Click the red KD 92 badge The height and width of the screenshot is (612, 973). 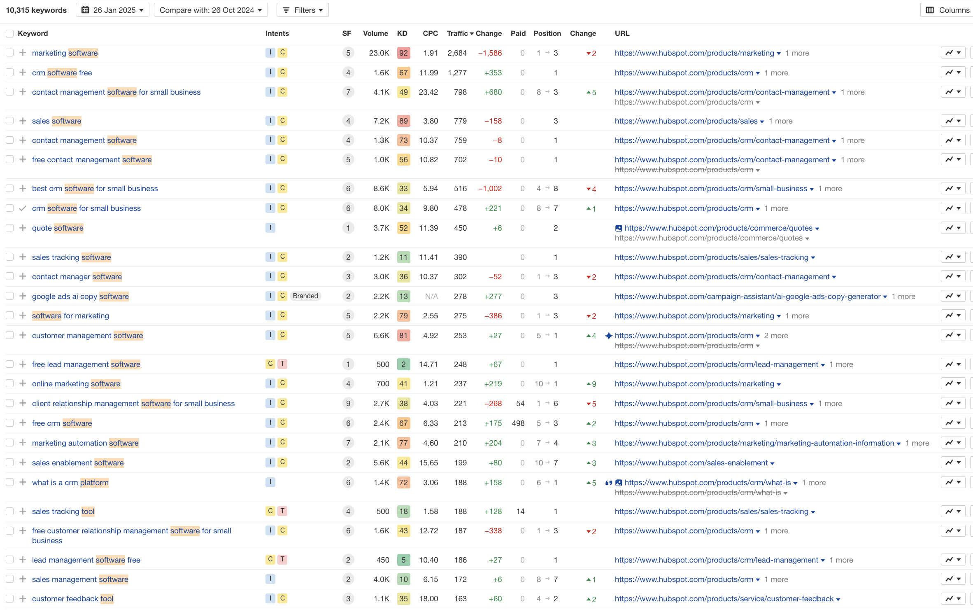(x=403, y=53)
